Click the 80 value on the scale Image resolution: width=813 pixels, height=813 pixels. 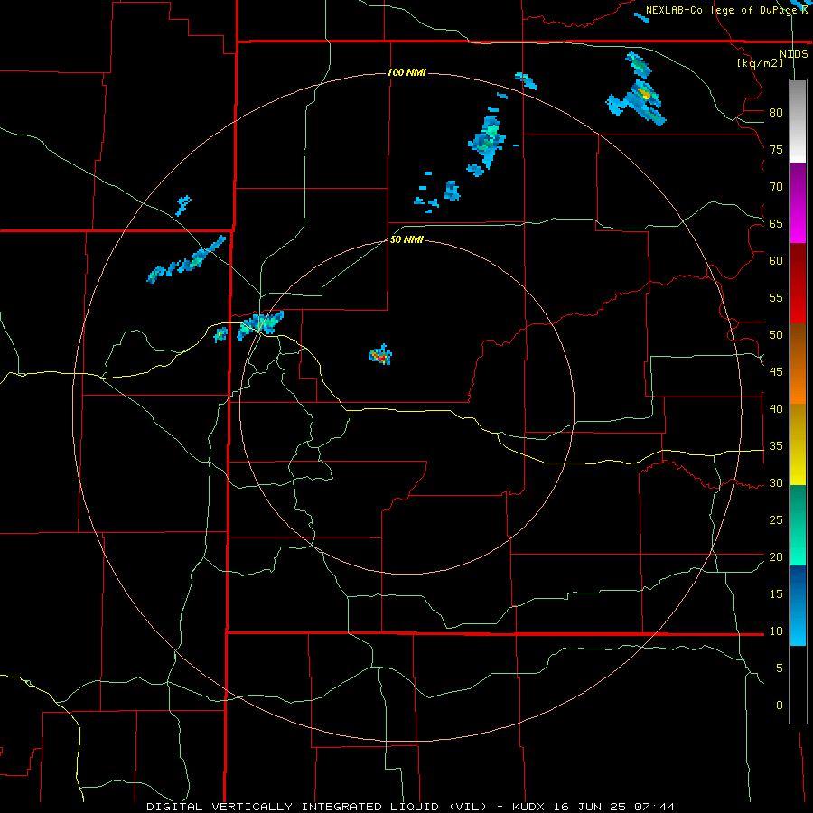coord(776,113)
